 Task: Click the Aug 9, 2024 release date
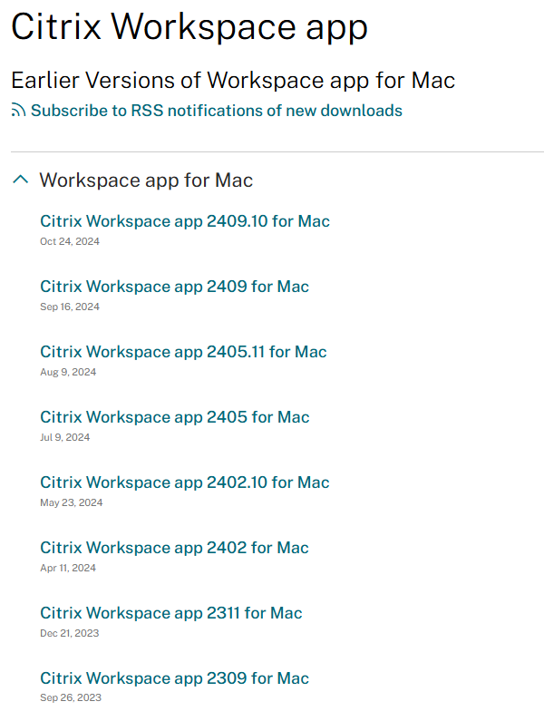(x=68, y=372)
